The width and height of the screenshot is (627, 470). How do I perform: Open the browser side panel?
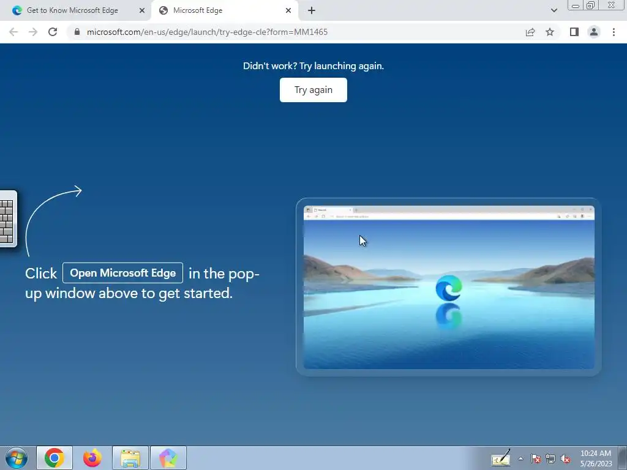(574, 32)
